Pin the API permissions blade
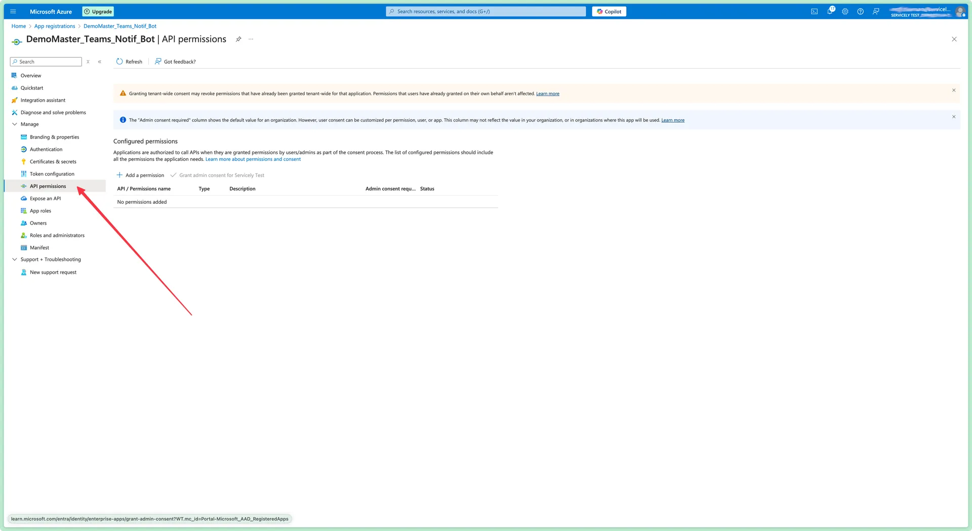The image size is (972, 531). tap(238, 39)
